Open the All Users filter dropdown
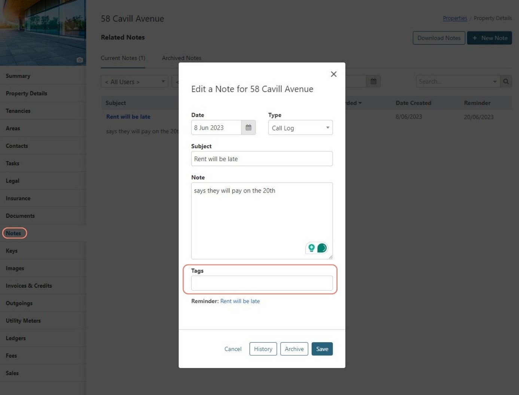The width and height of the screenshot is (519, 395). tap(134, 81)
